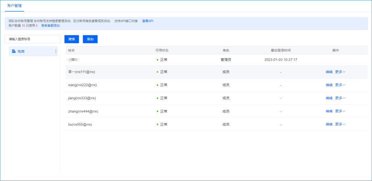Click the name liu(rrx555@rrx)

(x=80, y=124)
